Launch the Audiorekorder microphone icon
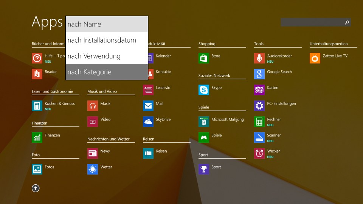 point(259,58)
